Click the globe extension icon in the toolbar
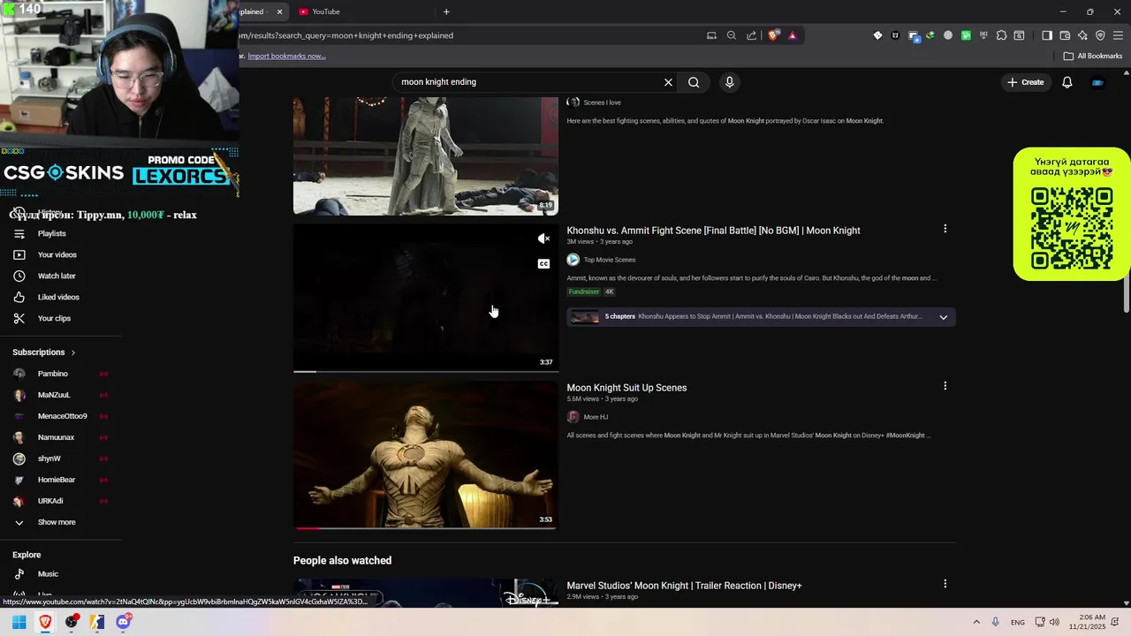The height and width of the screenshot is (636, 1131). (x=948, y=35)
